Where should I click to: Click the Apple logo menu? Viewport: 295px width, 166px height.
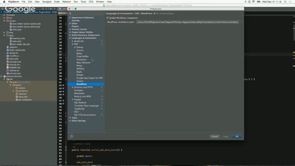point(4,2)
